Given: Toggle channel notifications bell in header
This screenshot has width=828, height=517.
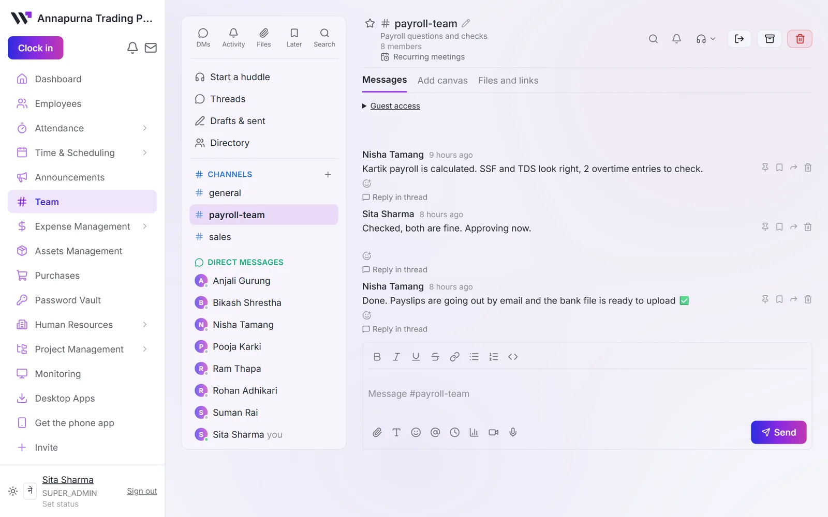Looking at the screenshot, I should [676, 39].
